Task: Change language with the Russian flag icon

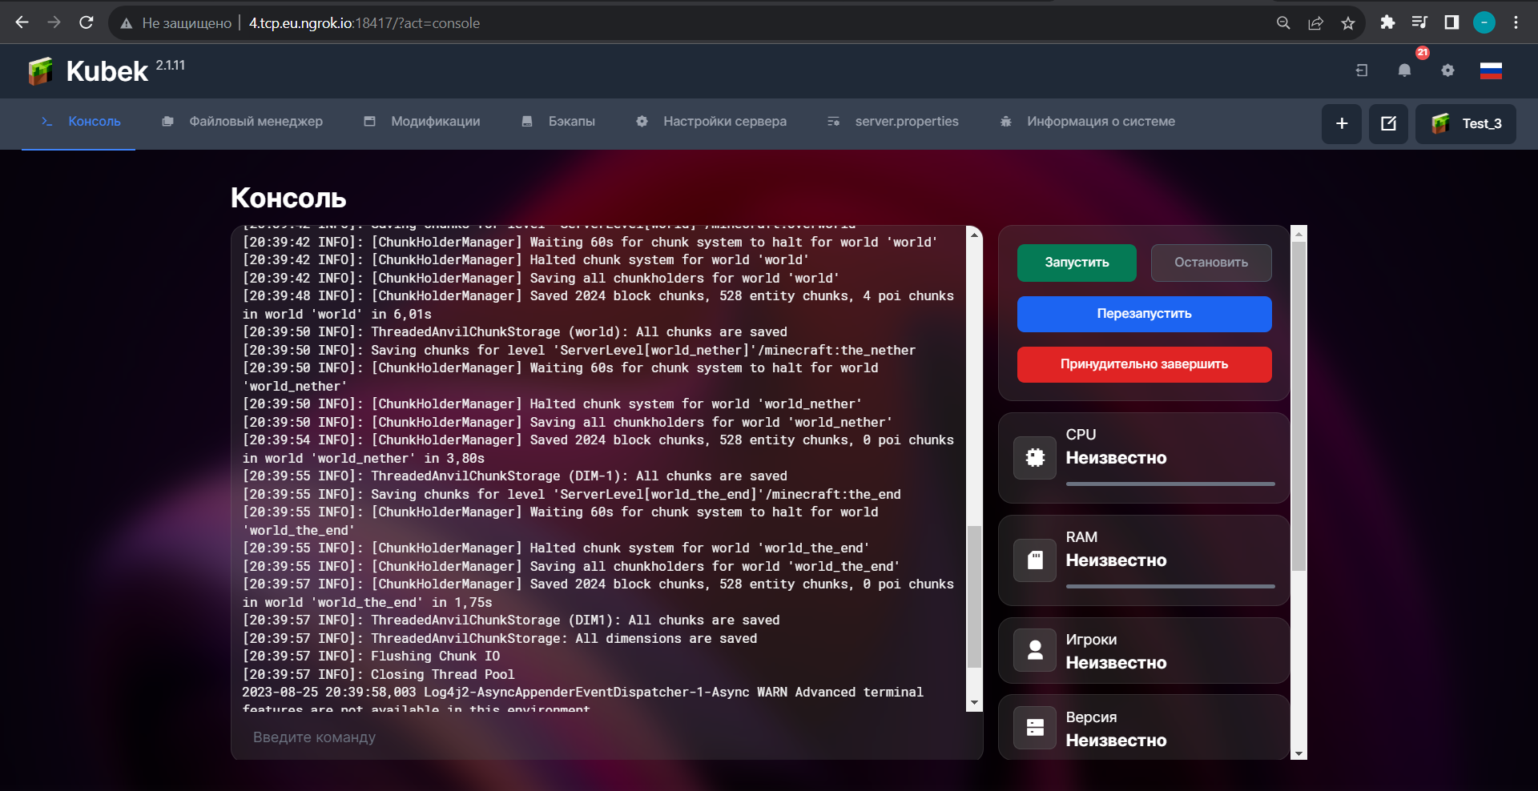Action: coord(1490,70)
